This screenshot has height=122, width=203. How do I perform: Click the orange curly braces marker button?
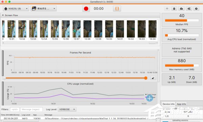click(117, 9)
